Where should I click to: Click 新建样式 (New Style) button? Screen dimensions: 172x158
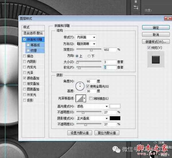click(x=156, y=42)
